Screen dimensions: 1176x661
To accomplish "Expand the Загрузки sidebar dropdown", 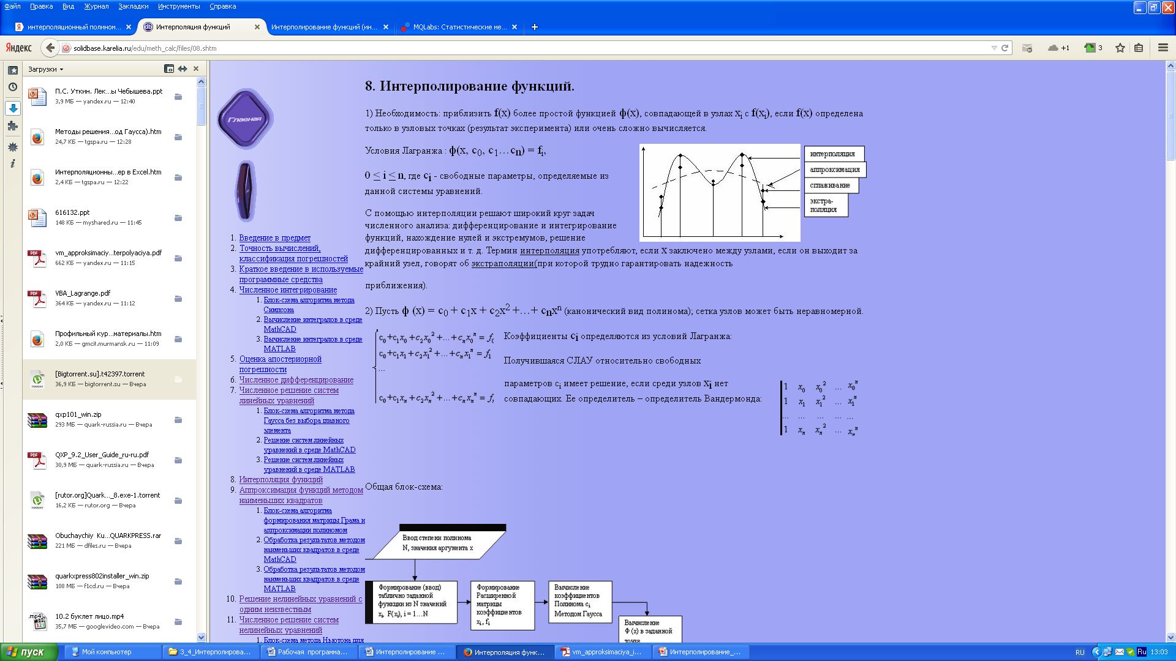I will click(46, 69).
